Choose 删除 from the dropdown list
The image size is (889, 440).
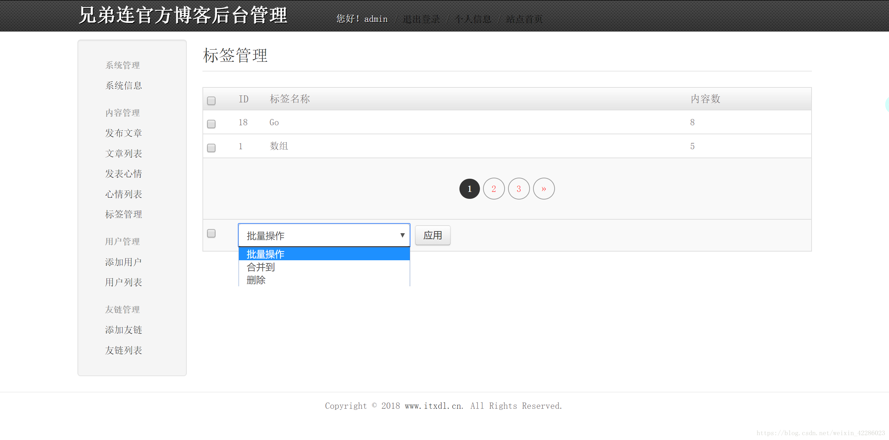[324, 280]
